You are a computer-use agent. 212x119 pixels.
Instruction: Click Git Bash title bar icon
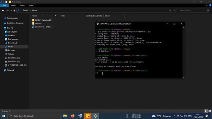coord(98,24)
